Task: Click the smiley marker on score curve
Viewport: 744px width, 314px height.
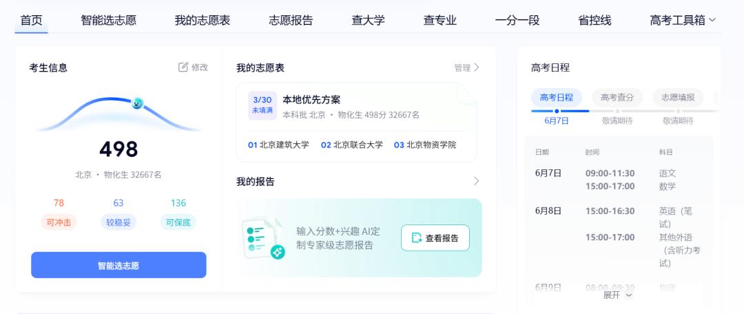Action: (x=137, y=103)
